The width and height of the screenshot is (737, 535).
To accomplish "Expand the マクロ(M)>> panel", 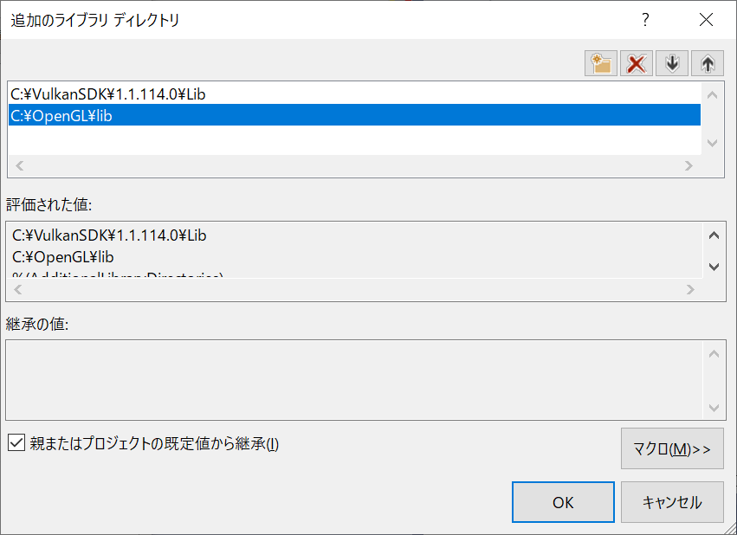I will [x=672, y=448].
